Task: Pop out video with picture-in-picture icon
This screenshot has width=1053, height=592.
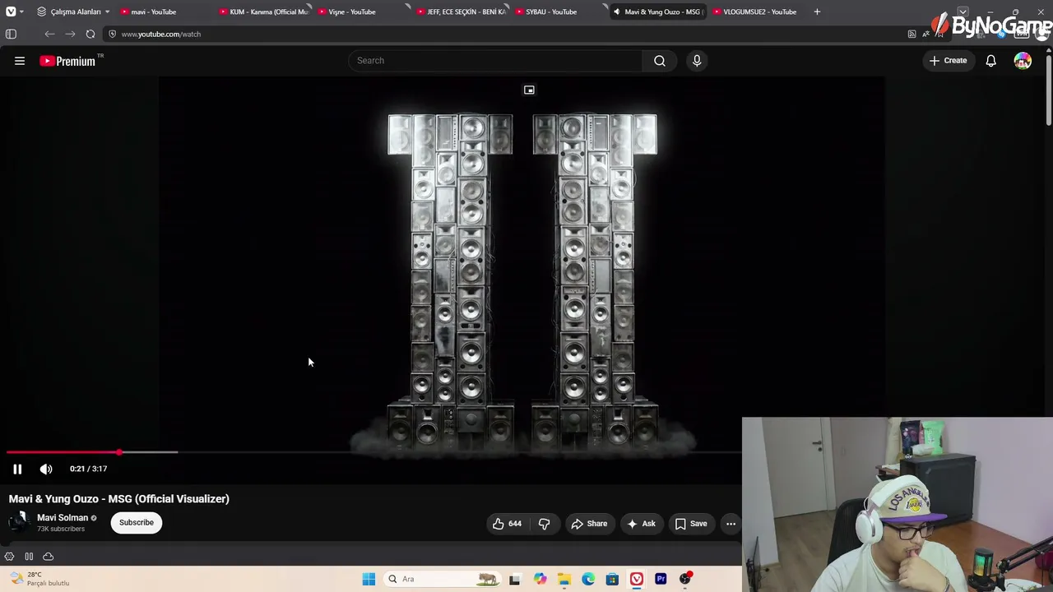Action: coord(529,90)
